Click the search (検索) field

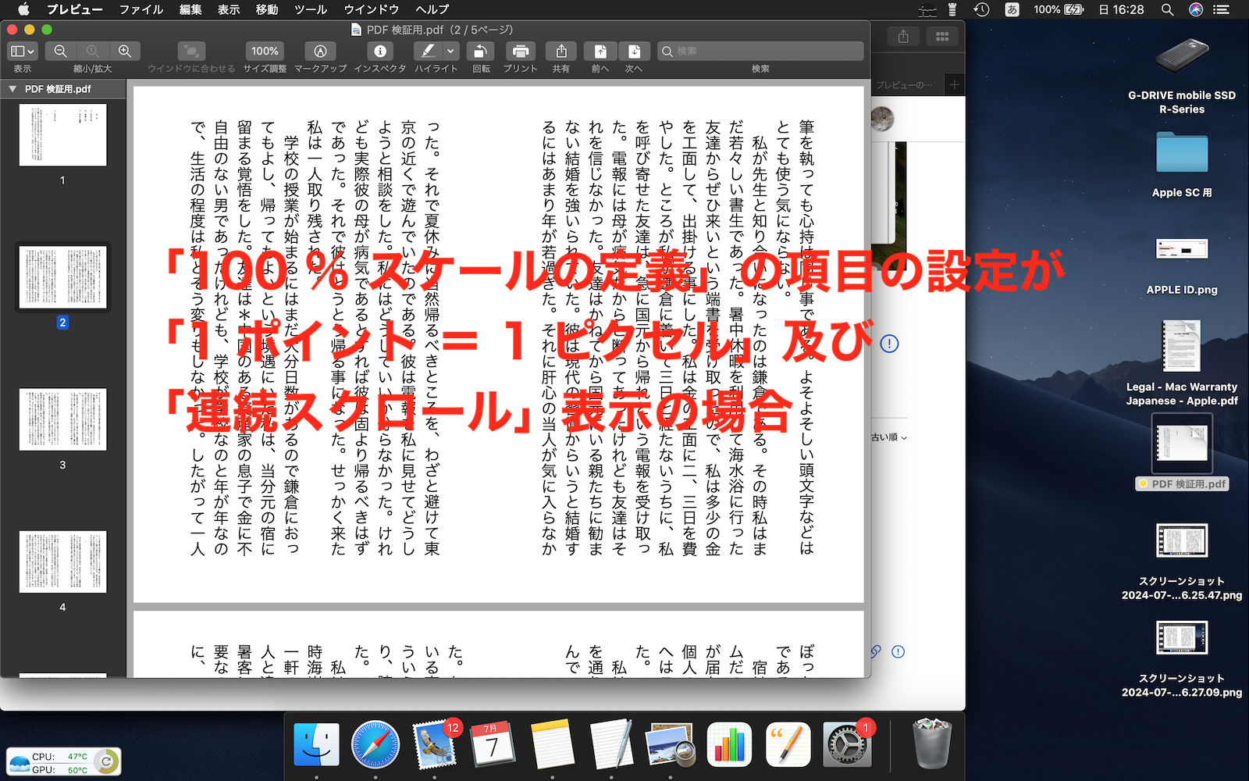coord(760,51)
